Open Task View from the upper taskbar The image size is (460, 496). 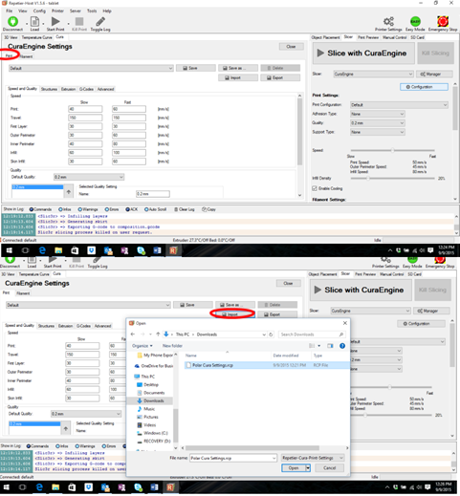[25, 250]
